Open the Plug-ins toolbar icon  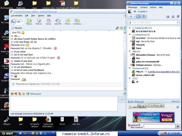click(29, 22)
